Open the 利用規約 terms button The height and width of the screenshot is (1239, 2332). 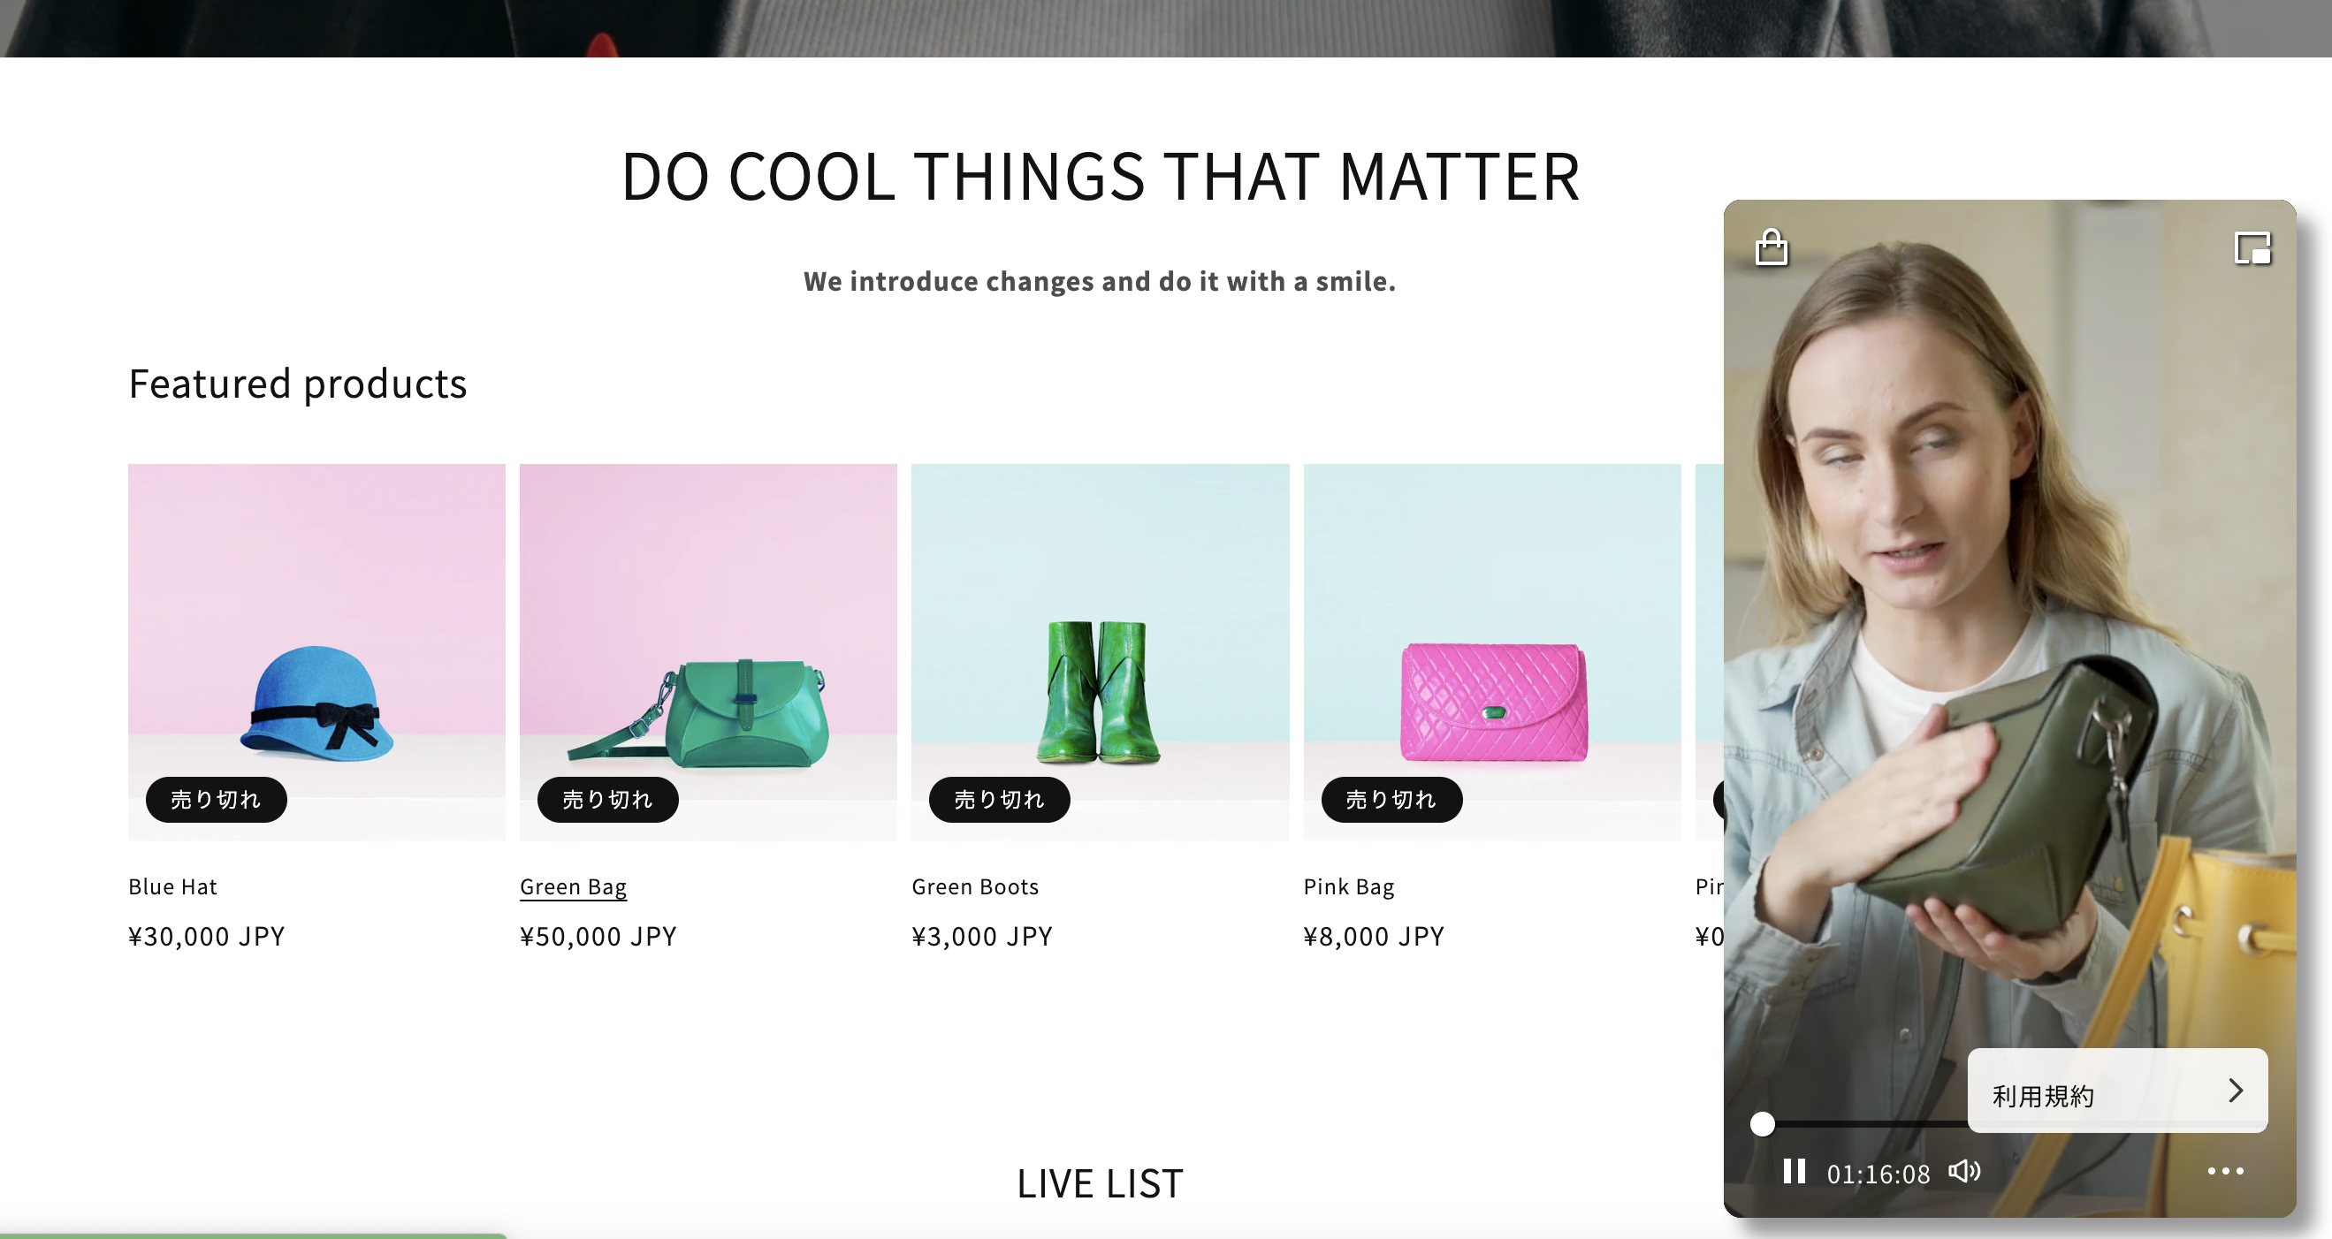pos(2082,1093)
